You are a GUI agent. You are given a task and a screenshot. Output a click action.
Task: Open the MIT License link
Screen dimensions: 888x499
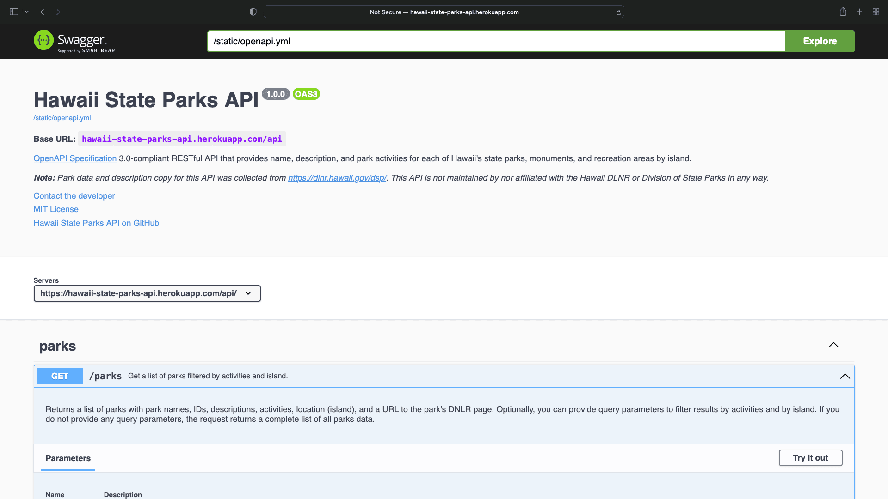pos(56,209)
